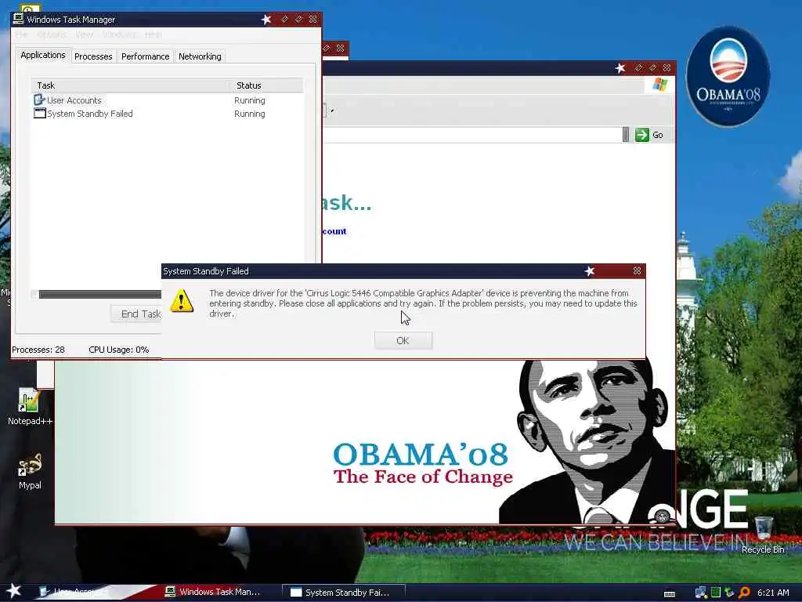This screenshot has width=802, height=602.
Task: Select the User Accounts task row
Action: coord(168,100)
